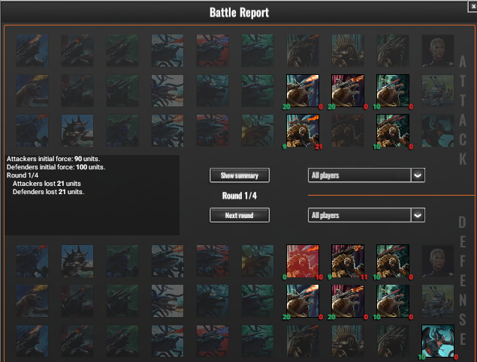
Task: Select dimmed commander portrait in defense section
Action: pos(438,262)
